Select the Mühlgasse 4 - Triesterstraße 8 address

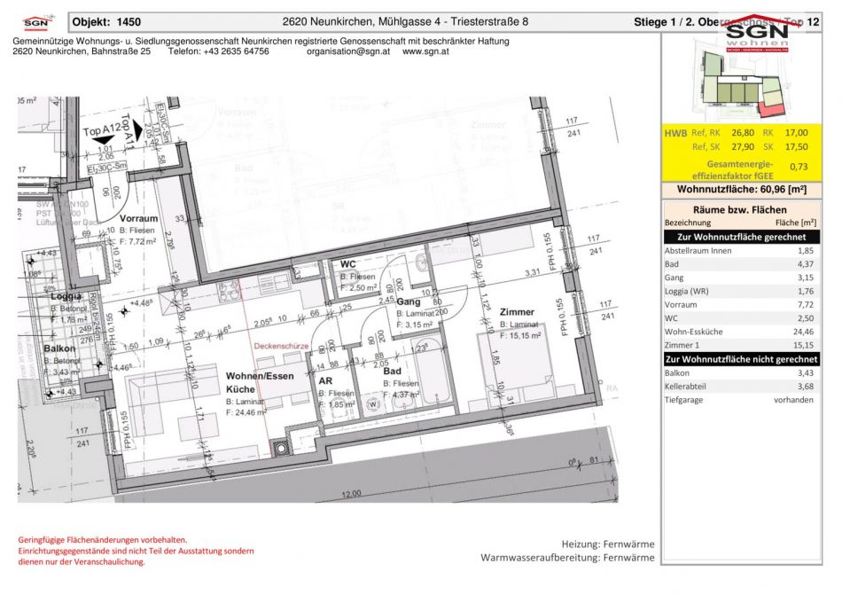coord(405,22)
